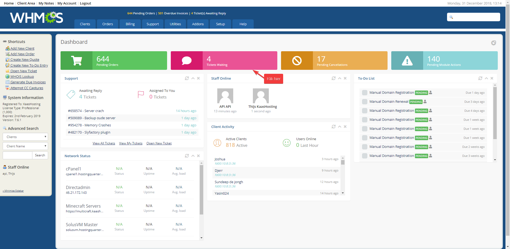Viewport: 510px width, 249px height.
Task: Click the Pending Cancellations ban icon
Action: pos(297,61)
